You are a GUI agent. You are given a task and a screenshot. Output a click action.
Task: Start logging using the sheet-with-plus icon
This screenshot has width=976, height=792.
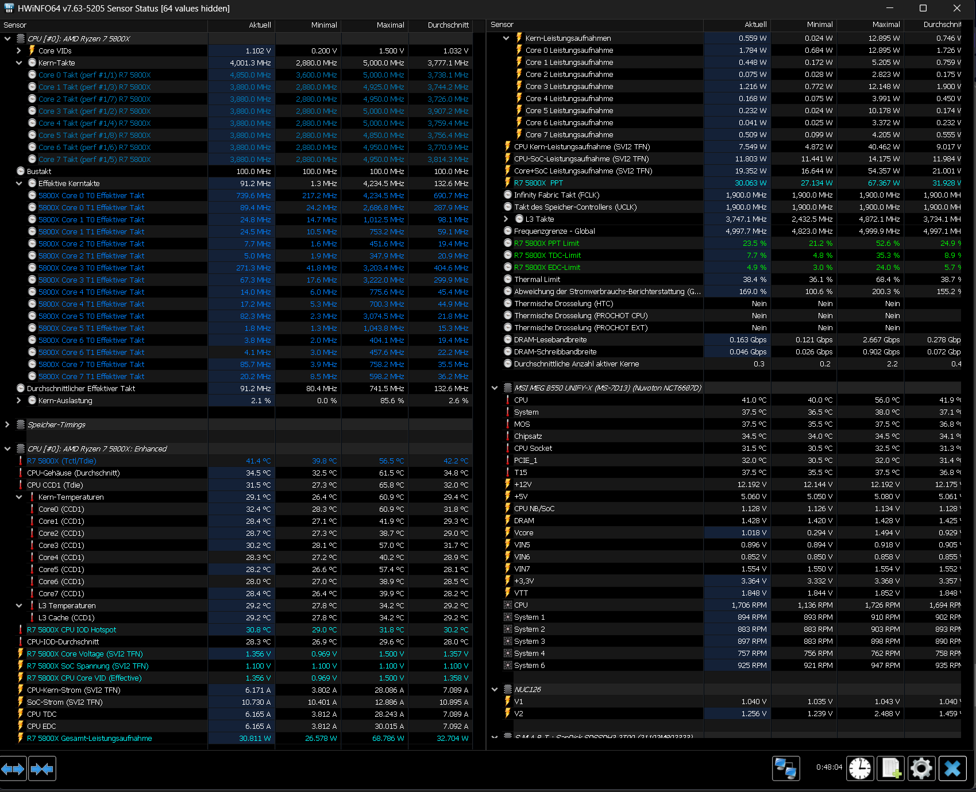(x=891, y=768)
